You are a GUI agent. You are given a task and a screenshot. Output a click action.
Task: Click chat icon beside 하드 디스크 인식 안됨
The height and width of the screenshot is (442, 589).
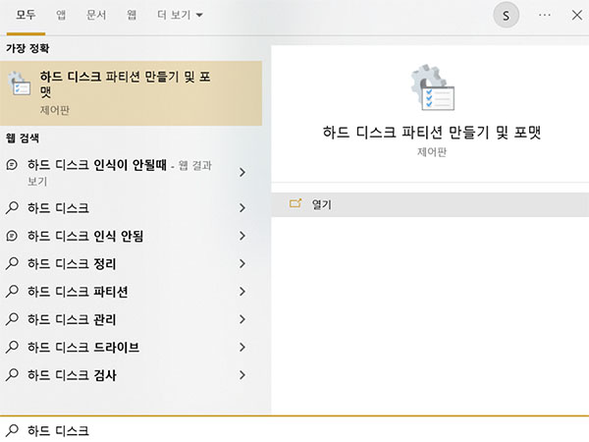pos(12,236)
